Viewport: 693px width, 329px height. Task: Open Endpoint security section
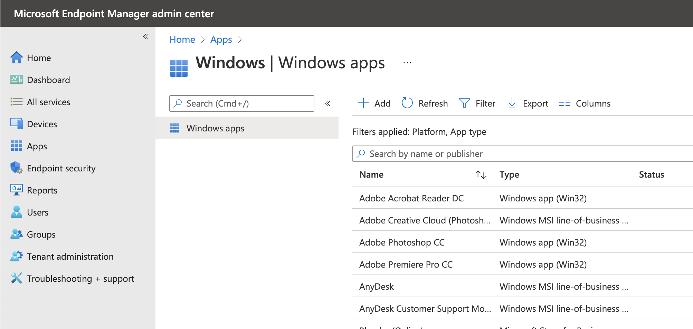61,168
